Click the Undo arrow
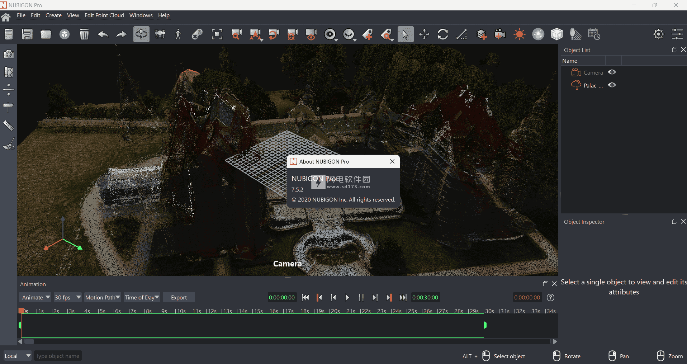Viewport: 687px width, 364px height. [x=103, y=34]
